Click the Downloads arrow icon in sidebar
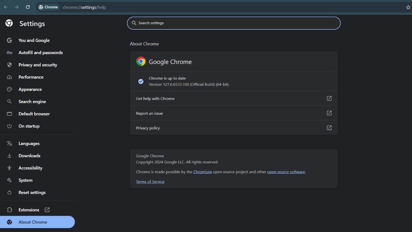Image resolution: width=412 pixels, height=232 pixels. click(x=9, y=155)
